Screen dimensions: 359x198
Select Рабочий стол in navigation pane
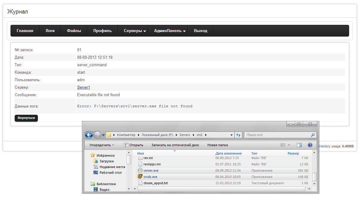point(110,173)
